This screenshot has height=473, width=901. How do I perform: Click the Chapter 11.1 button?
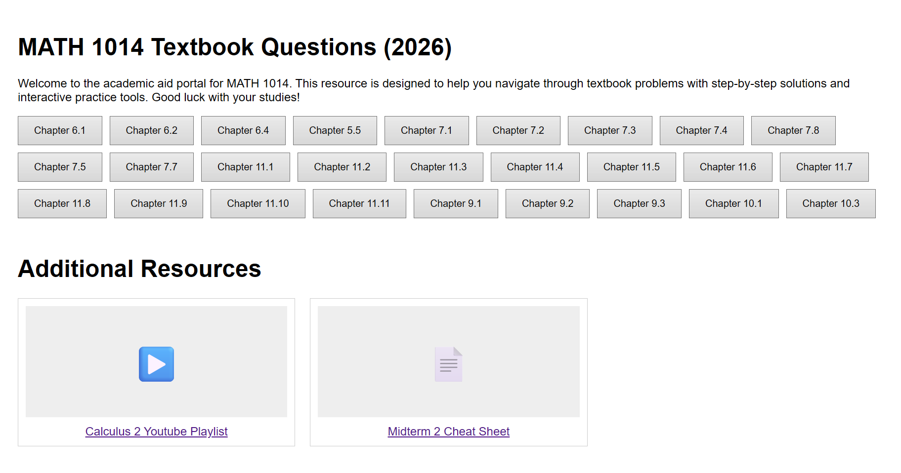[245, 167]
